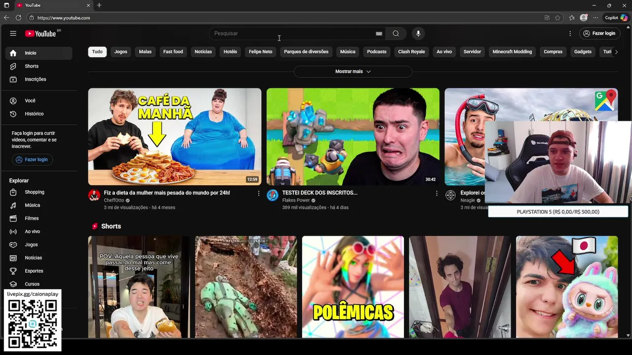The image size is (632, 355).
Task: Click the browser address bar URL
Action: [64, 18]
